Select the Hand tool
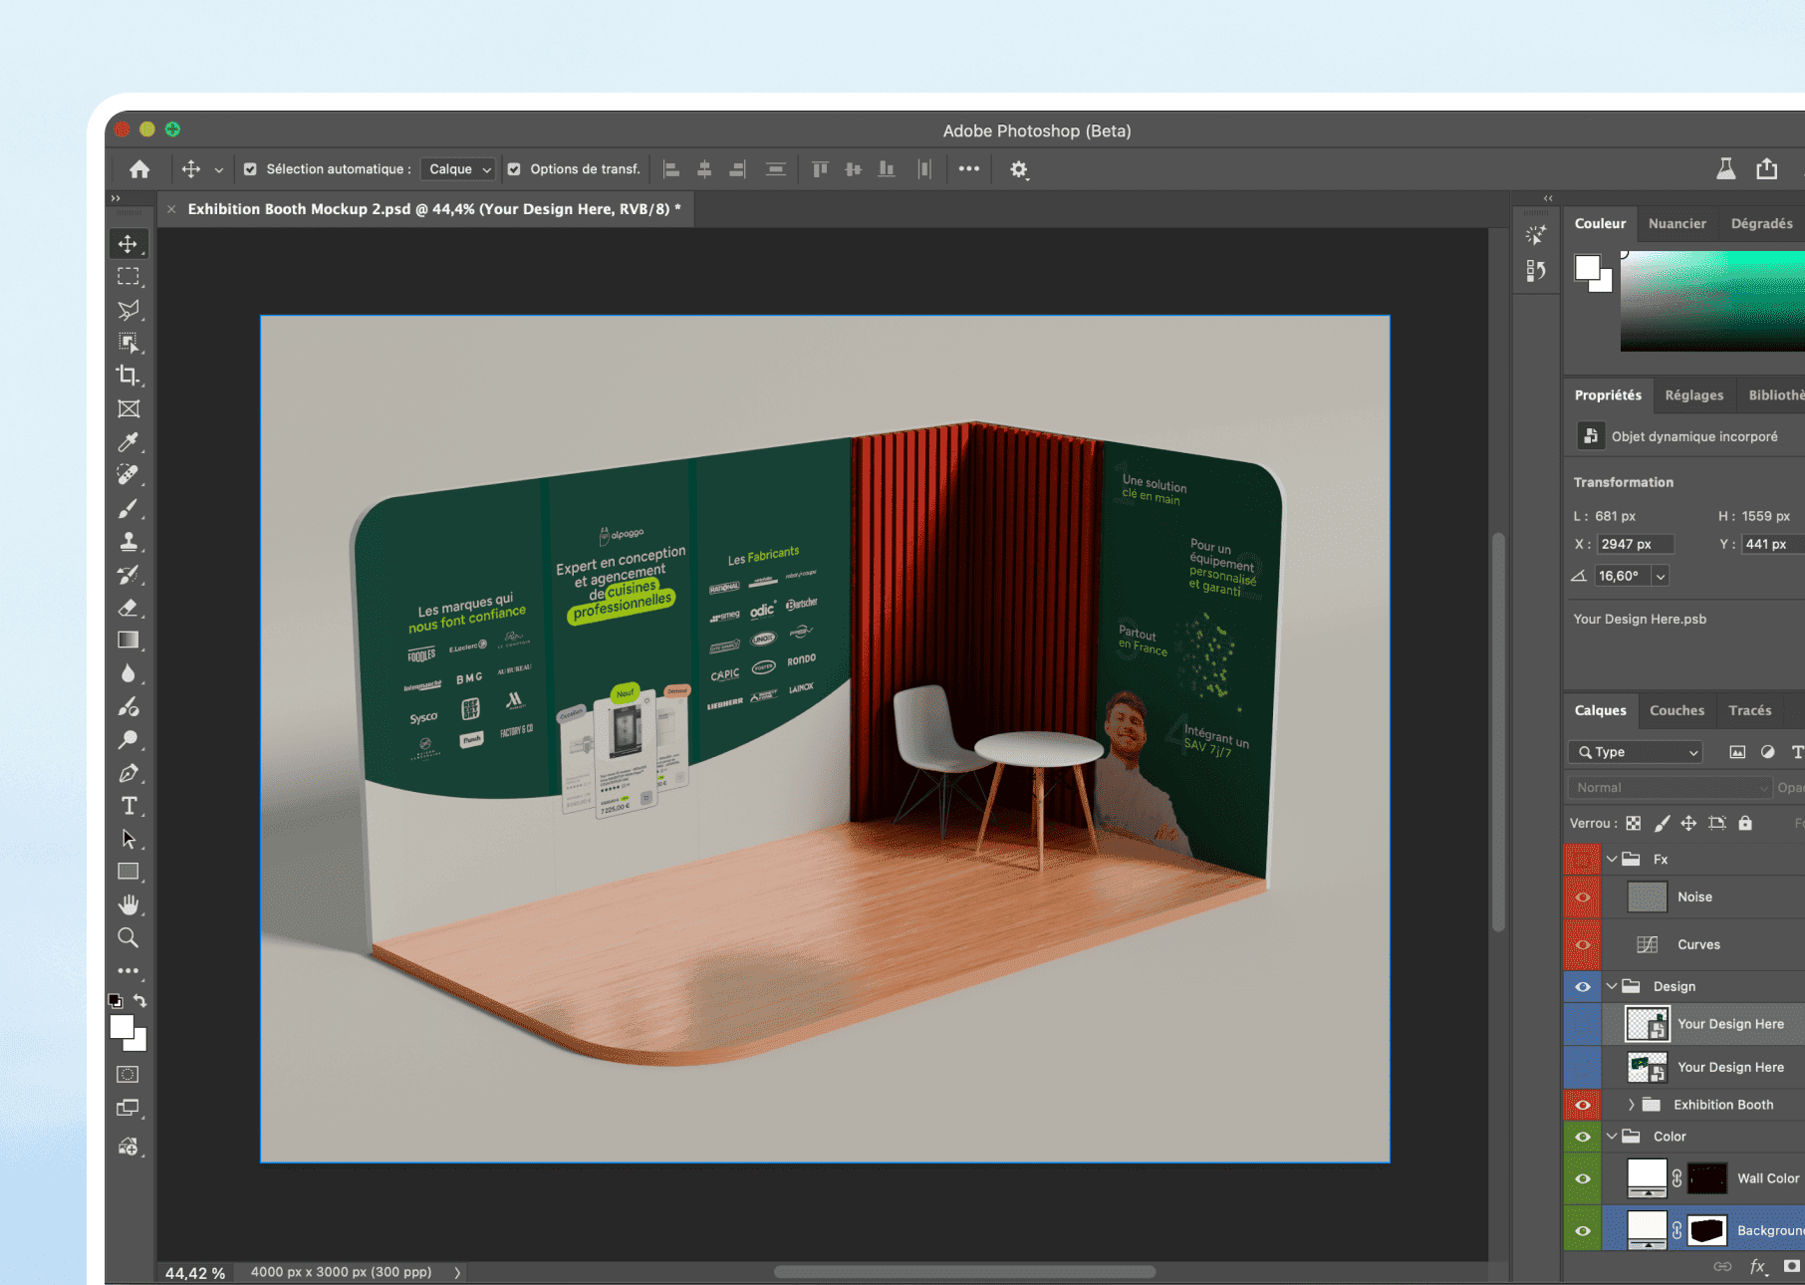1805x1285 pixels. 128,904
